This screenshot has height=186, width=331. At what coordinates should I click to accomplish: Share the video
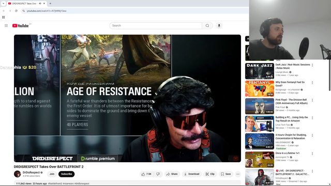coord(172,174)
